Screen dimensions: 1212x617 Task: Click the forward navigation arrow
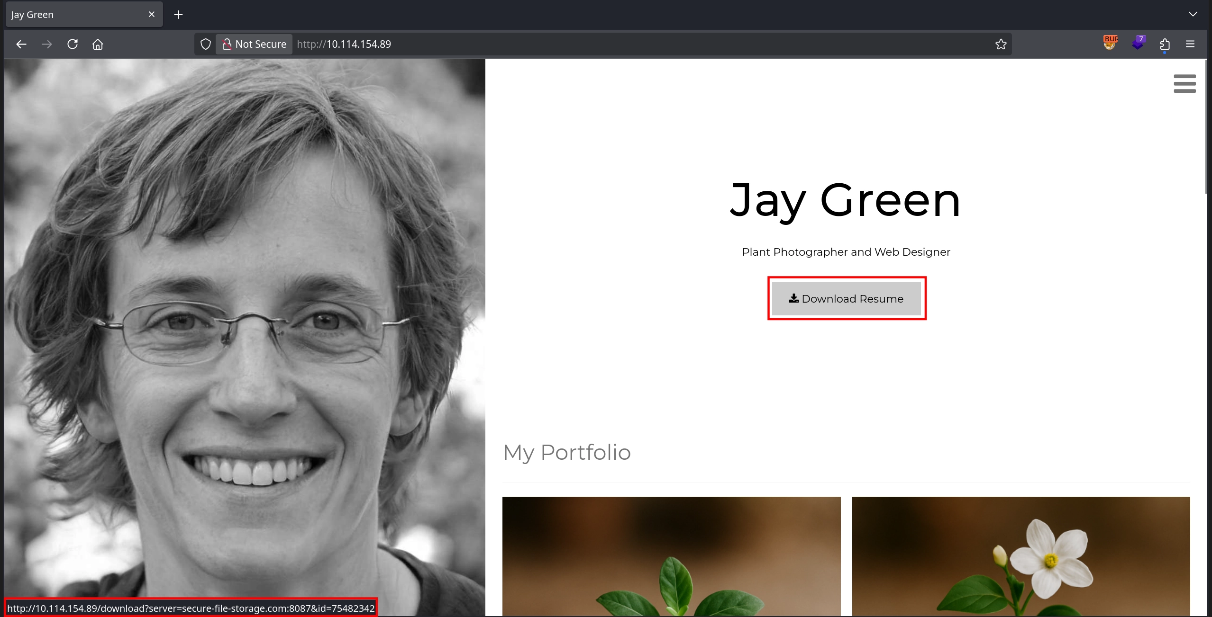pyautogui.click(x=46, y=44)
